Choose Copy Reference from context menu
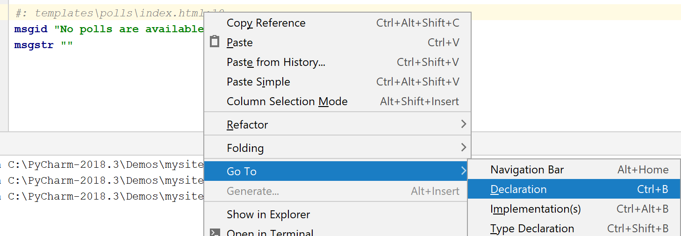 (x=266, y=23)
